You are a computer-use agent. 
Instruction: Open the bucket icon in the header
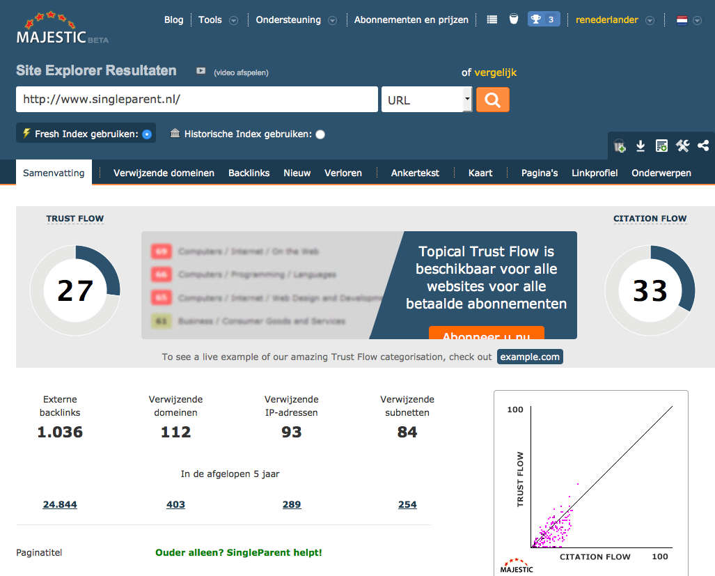click(514, 20)
